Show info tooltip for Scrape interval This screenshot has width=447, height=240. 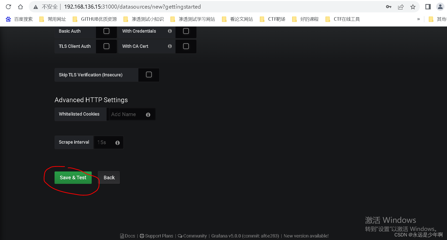coord(117,143)
